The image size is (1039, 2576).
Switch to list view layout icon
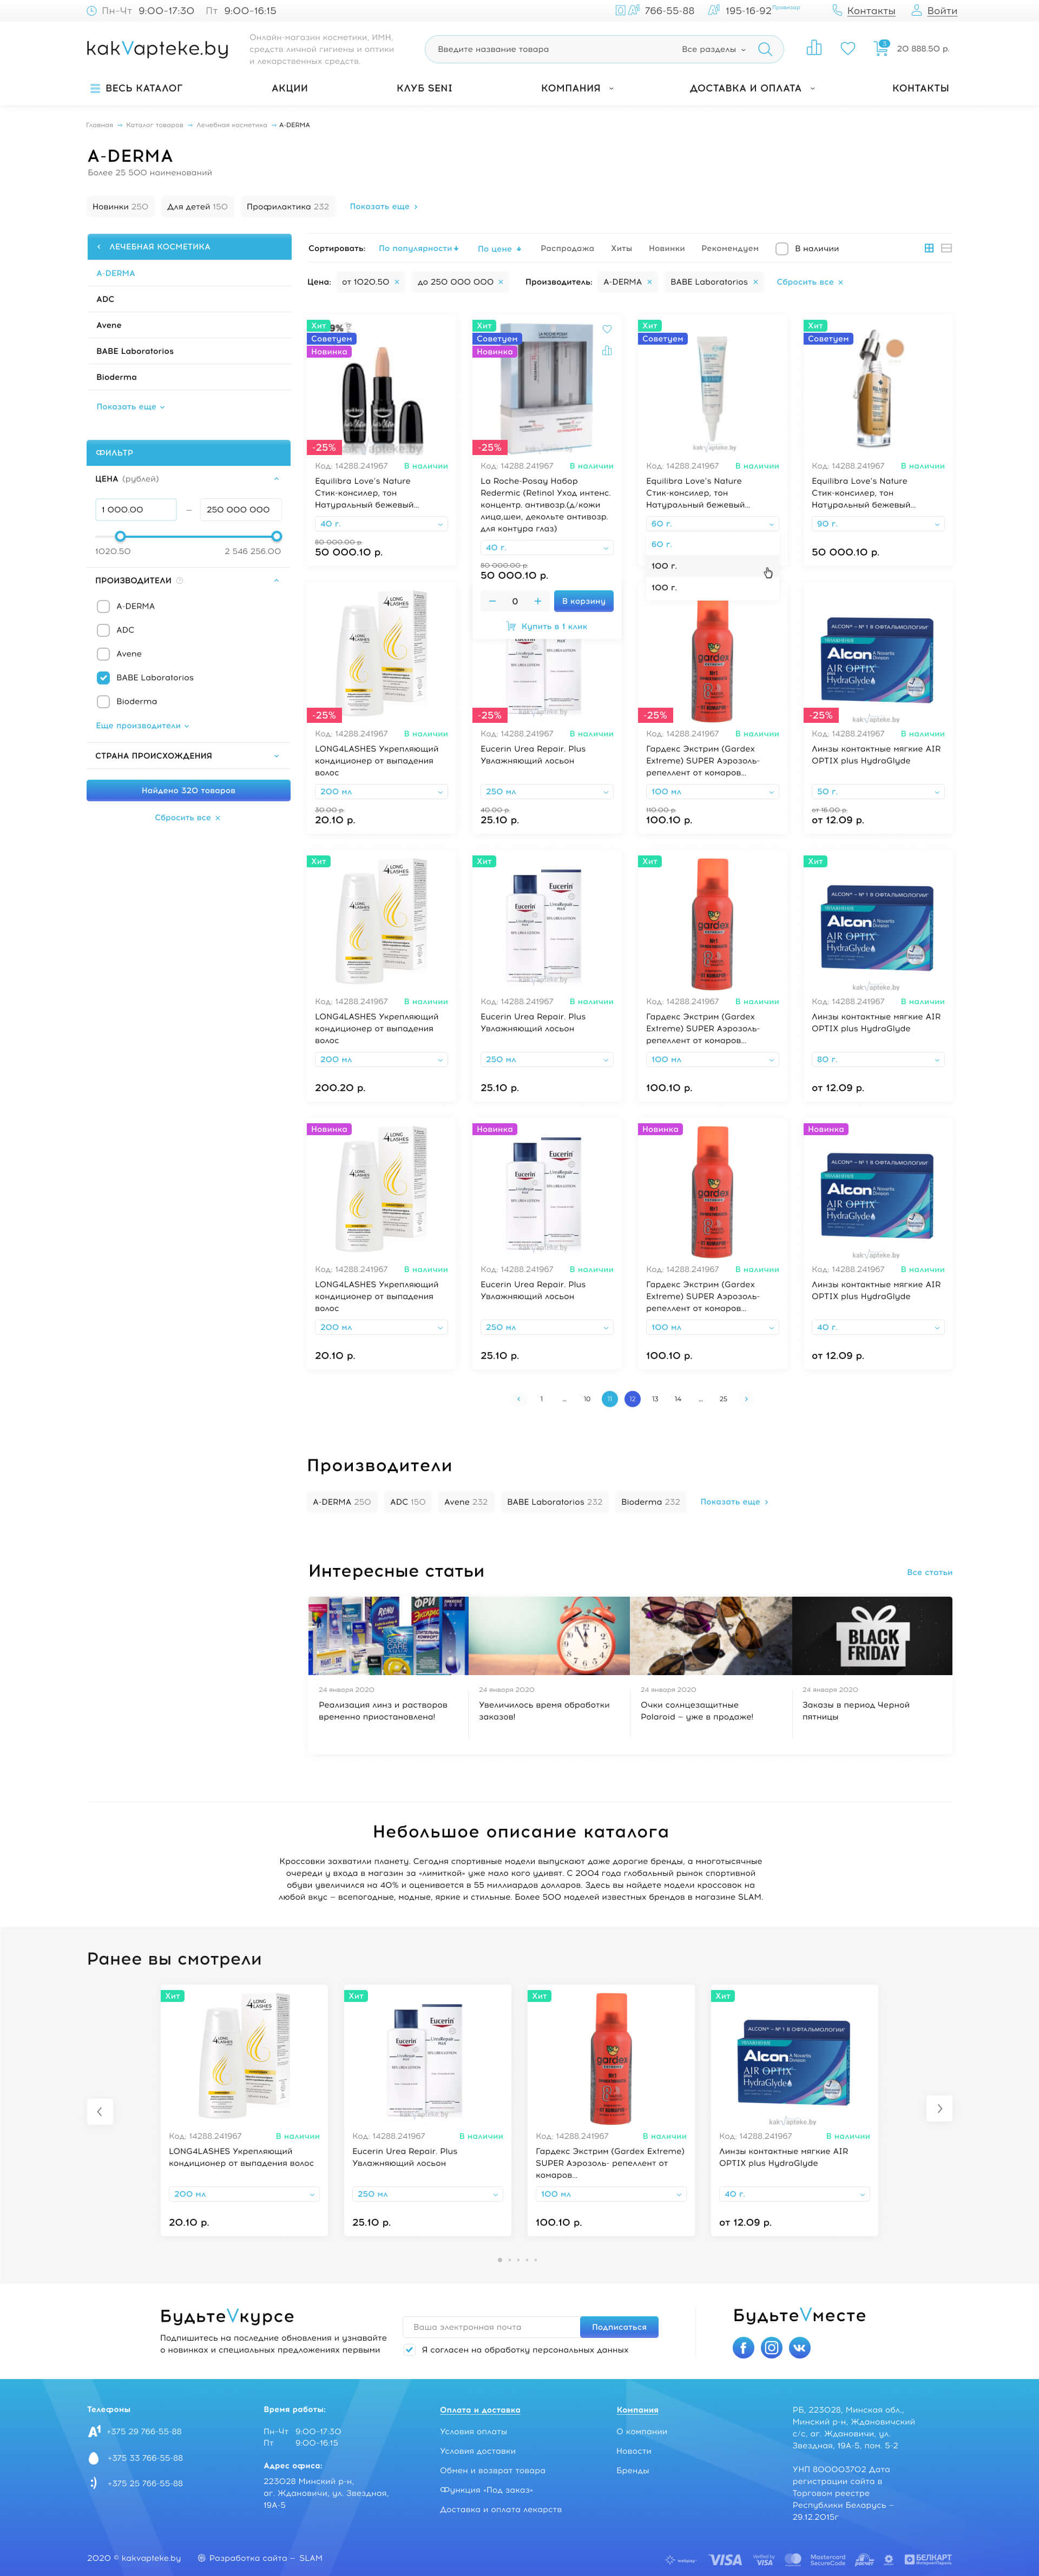[946, 248]
